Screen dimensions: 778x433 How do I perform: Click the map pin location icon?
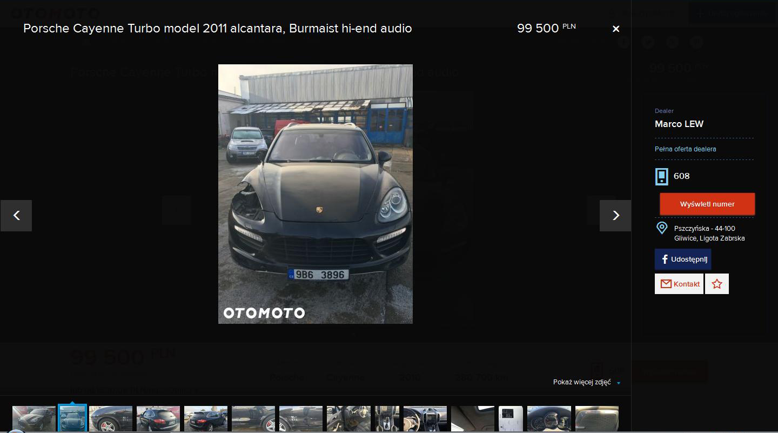[x=661, y=228]
